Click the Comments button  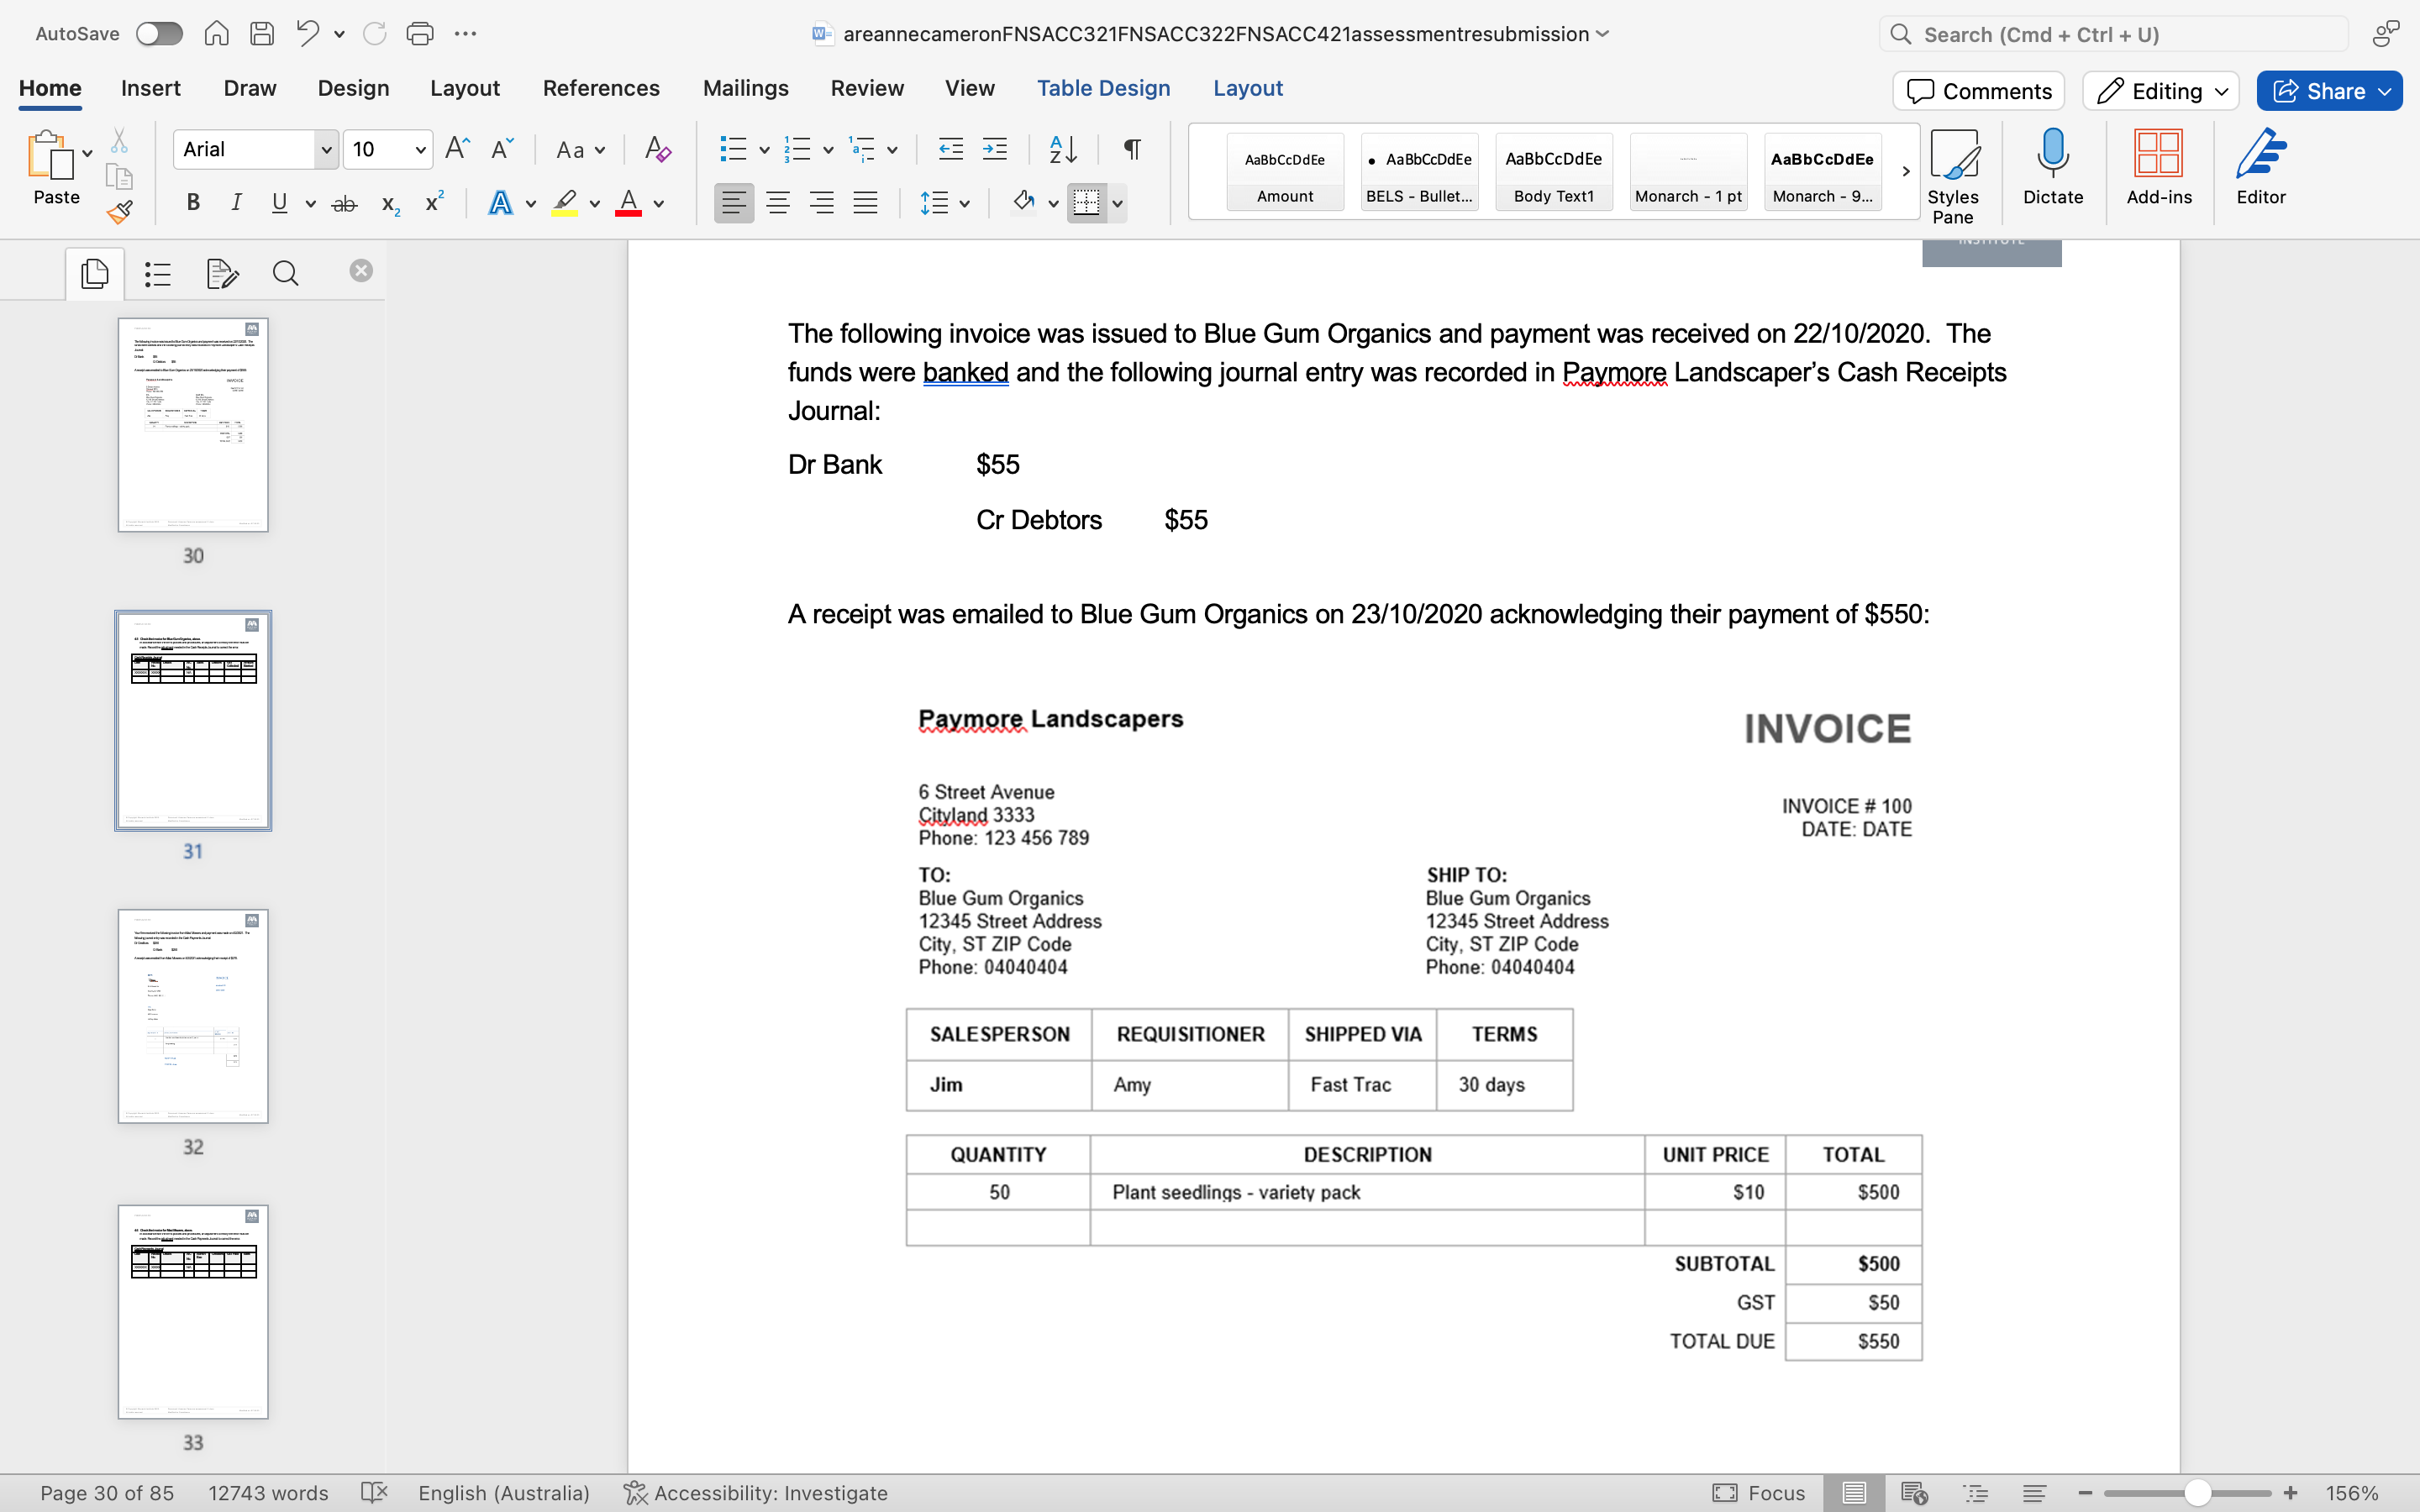coord(1977,91)
